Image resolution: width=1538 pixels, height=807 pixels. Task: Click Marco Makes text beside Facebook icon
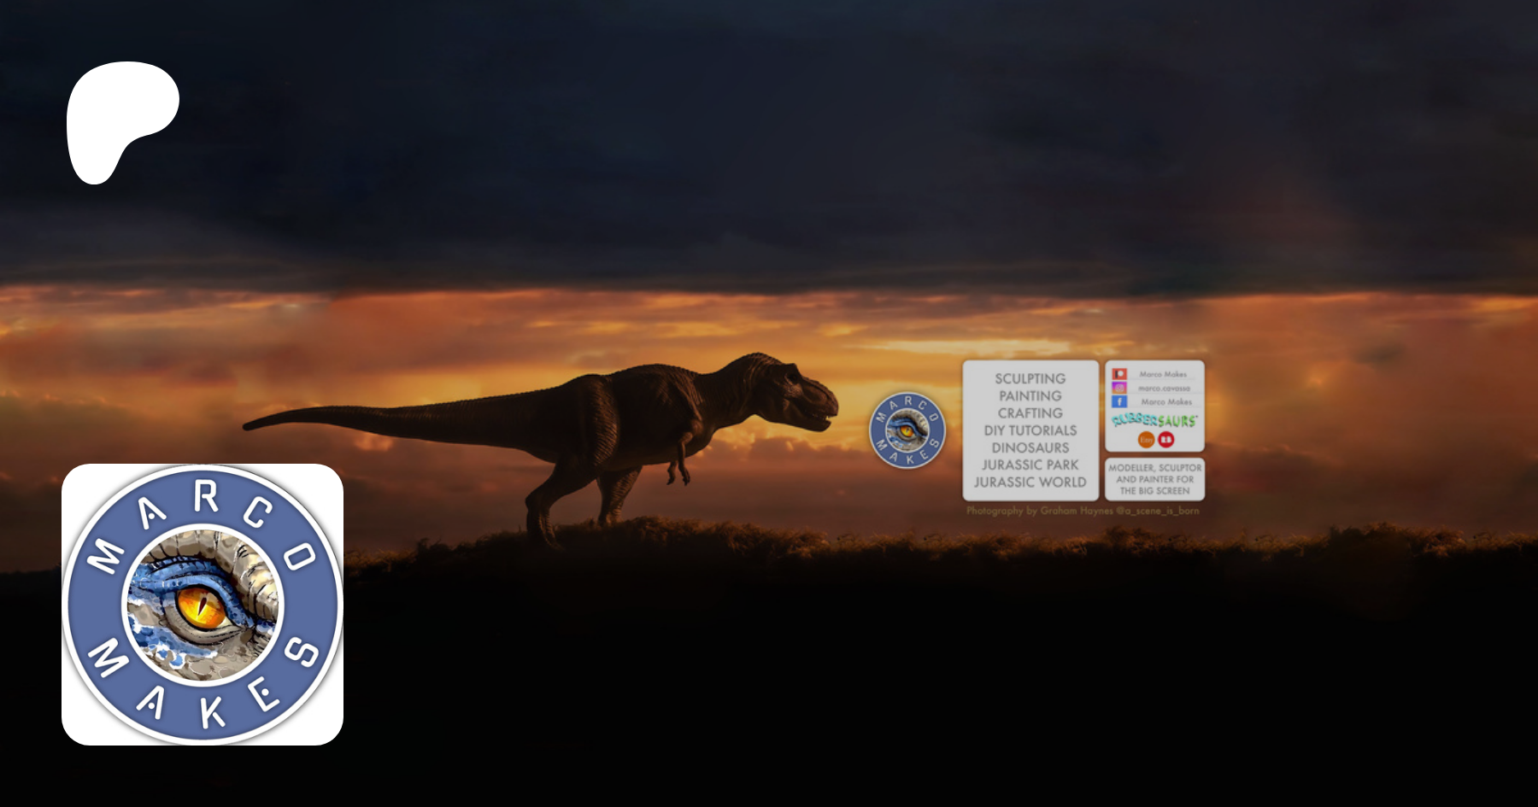point(1166,401)
